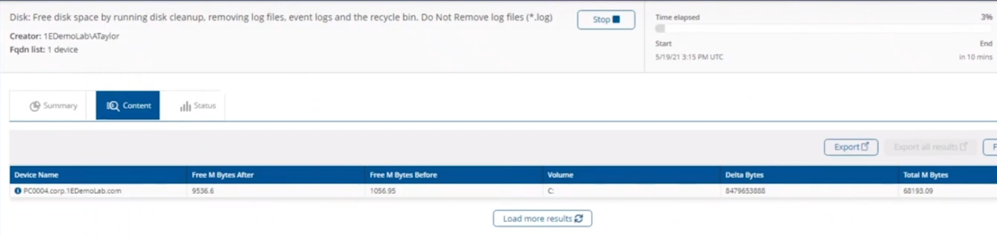View the Status tab
Image resolution: width=997 pixels, height=237 pixels.
tap(198, 105)
